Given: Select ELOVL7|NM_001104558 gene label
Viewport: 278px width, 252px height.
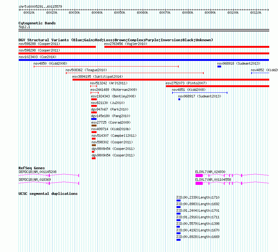Looking at the screenshot, I should click(x=213, y=180).
